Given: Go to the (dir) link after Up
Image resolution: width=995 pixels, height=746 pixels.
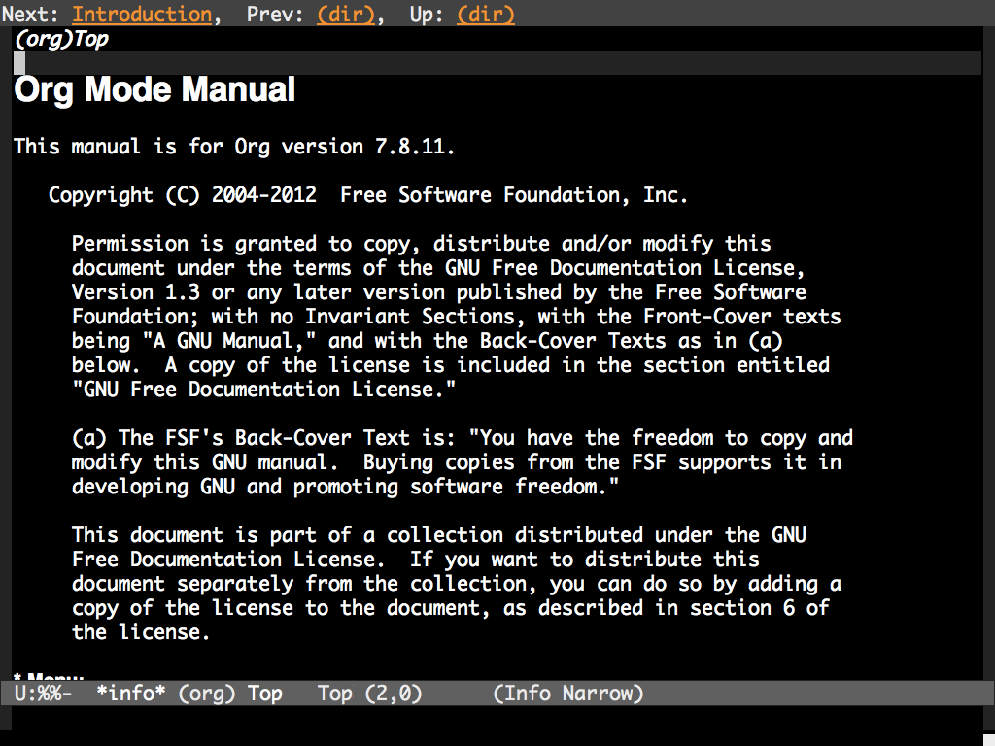Looking at the screenshot, I should click(485, 15).
